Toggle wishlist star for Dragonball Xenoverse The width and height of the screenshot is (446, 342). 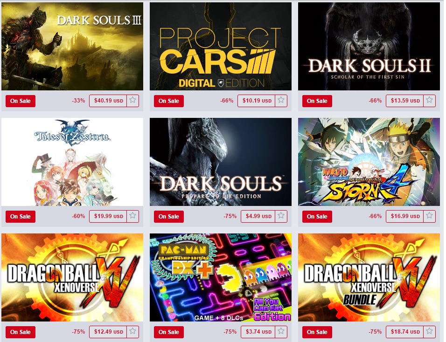(x=132, y=332)
